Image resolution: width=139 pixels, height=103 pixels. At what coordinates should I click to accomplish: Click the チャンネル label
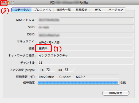click(x=28, y=63)
